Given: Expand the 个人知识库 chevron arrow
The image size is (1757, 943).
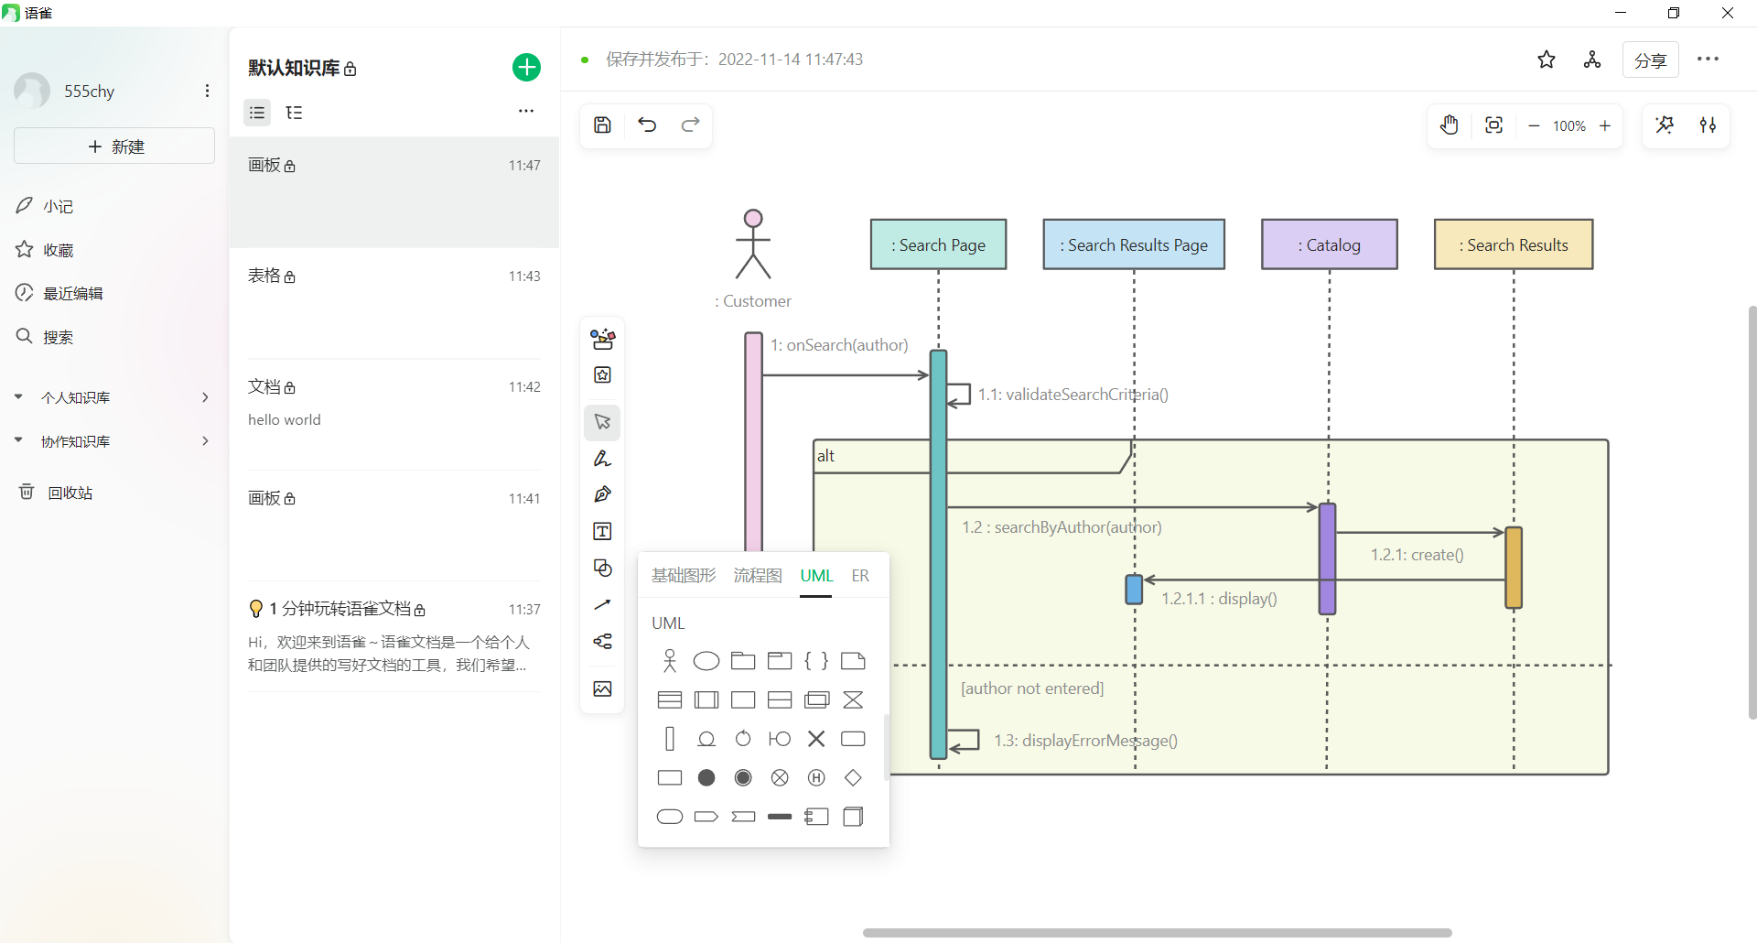Looking at the screenshot, I should [x=205, y=397].
